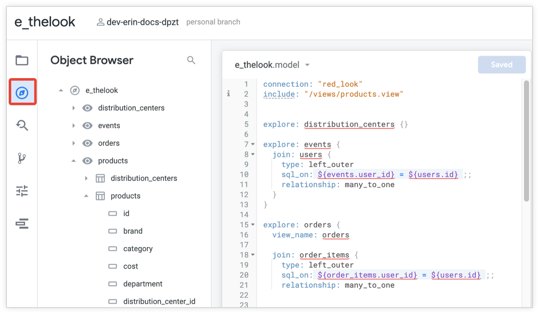
Task: Click the eye icon next to orders
Action: (x=87, y=143)
